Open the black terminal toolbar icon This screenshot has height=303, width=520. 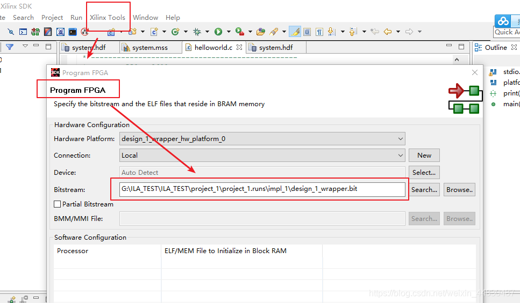coord(72,32)
